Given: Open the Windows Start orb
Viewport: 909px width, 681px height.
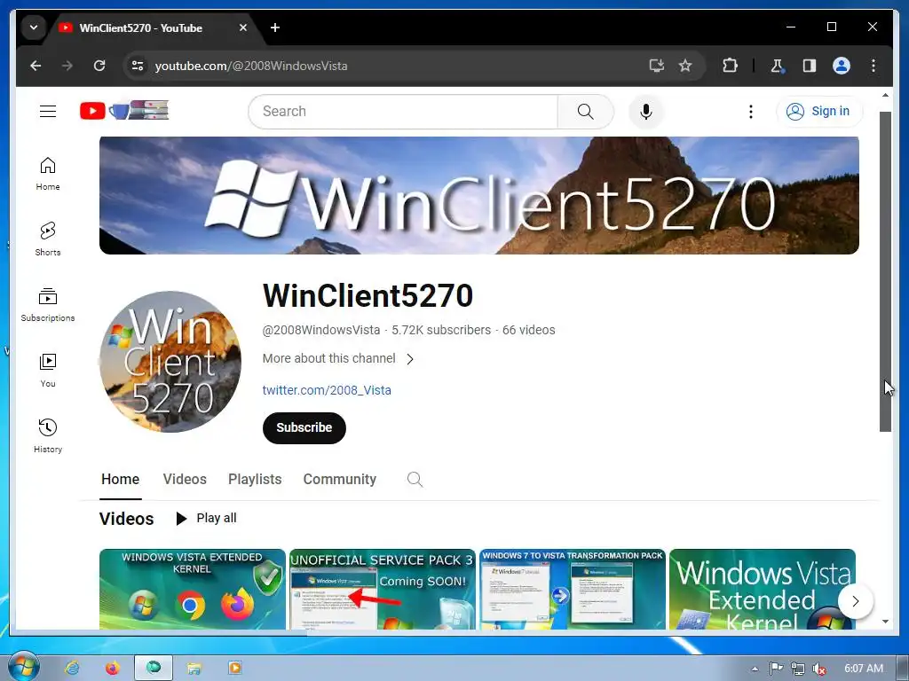Looking at the screenshot, I should (x=22, y=667).
